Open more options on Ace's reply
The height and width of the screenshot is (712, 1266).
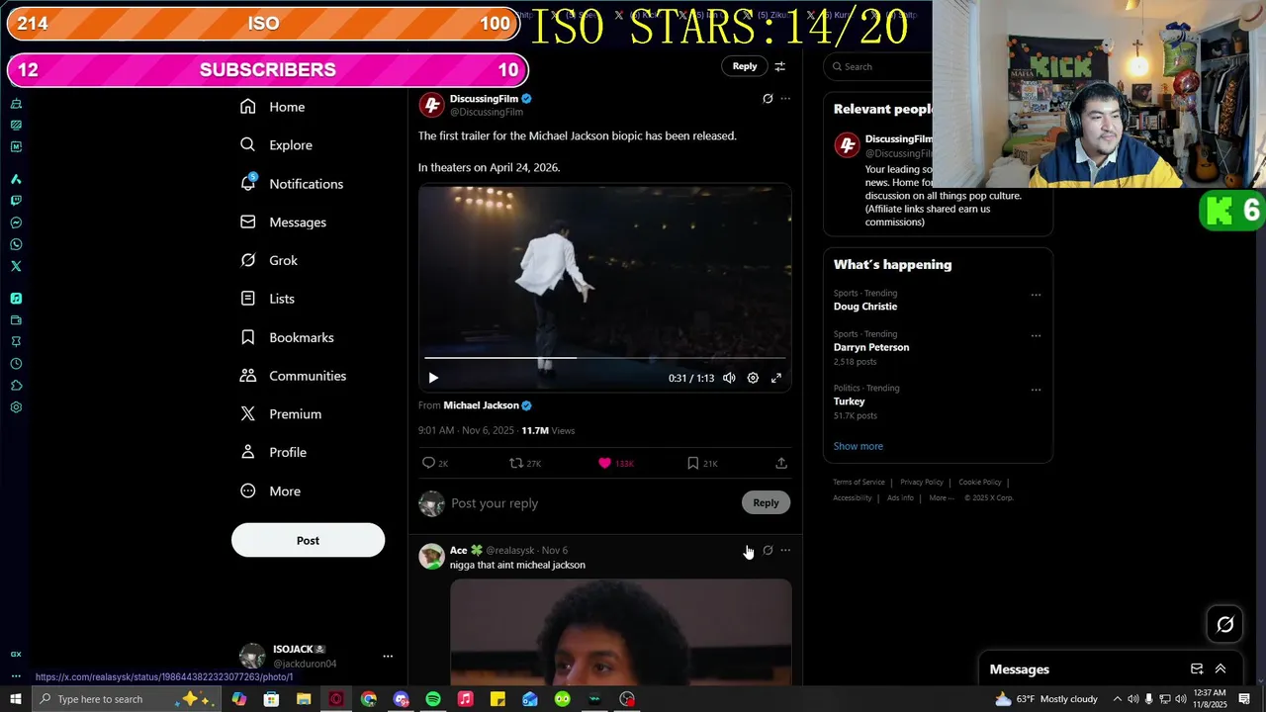point(785,550)
